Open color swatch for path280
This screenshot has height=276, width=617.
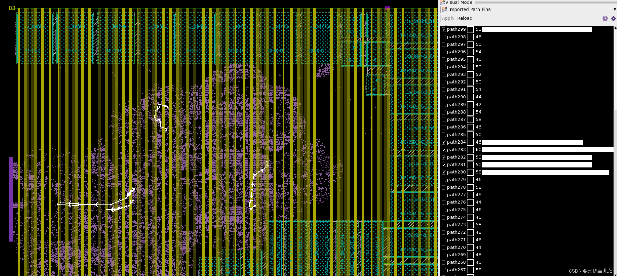tap(470, 172)
